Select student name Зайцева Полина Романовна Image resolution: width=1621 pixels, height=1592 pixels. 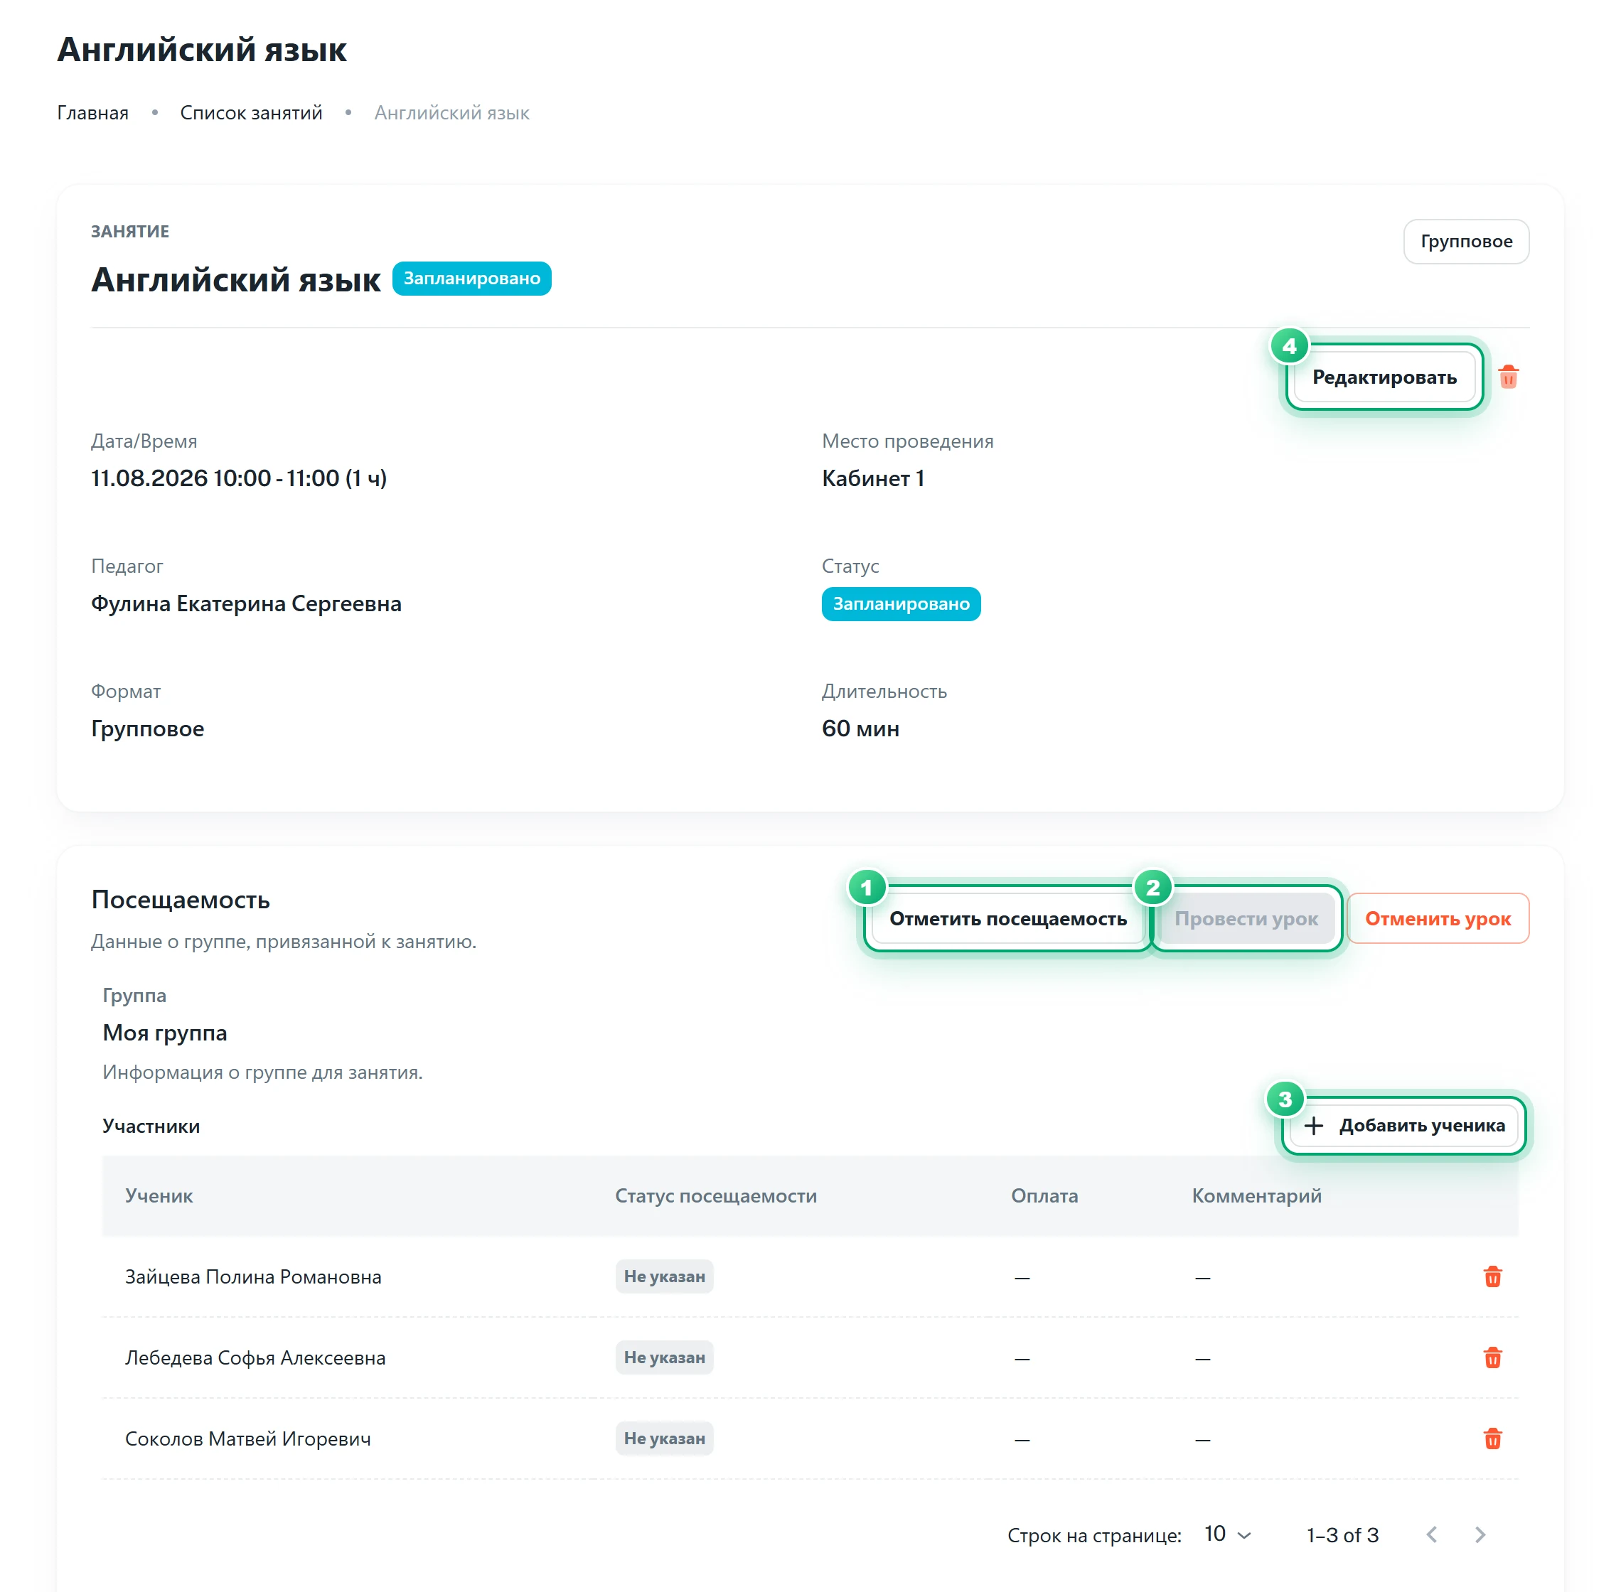click(x=253, y=1276)
